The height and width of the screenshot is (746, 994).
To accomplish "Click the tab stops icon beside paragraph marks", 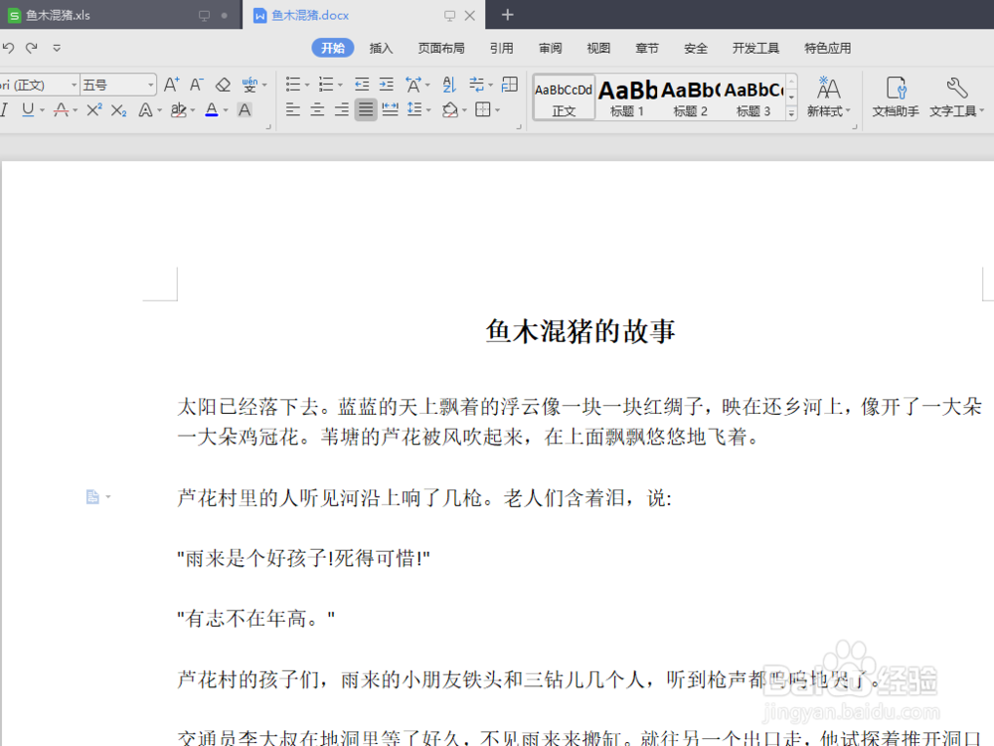I will pyautogui.click(x=510, y=85).
